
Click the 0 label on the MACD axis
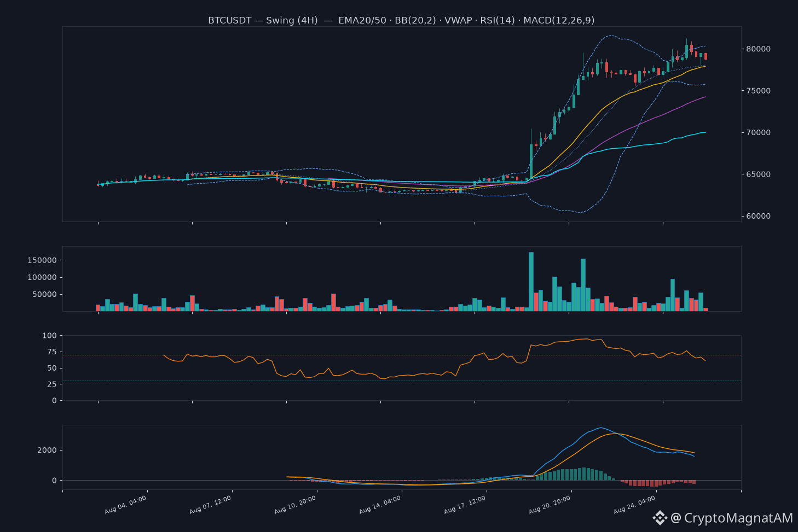pos(55,481)
